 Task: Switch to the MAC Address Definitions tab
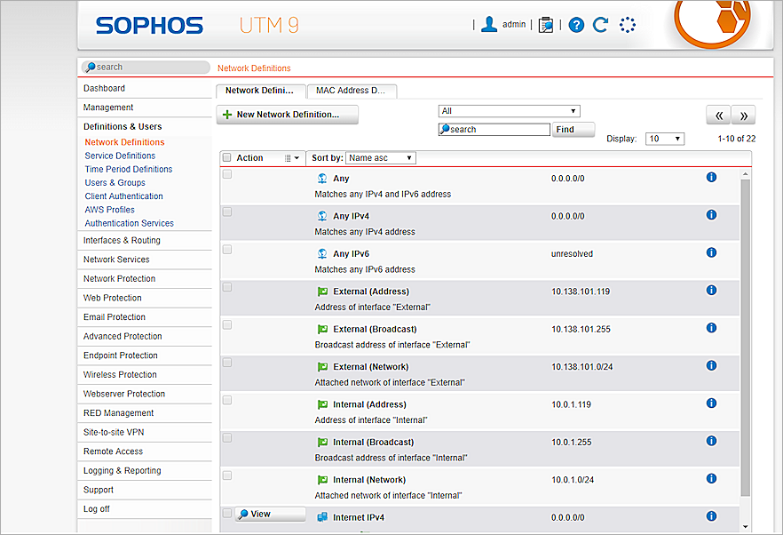[351, 91]
